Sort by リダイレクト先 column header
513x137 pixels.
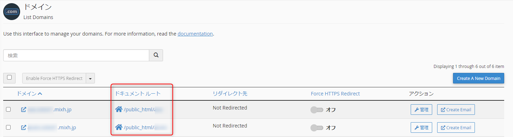230,94
